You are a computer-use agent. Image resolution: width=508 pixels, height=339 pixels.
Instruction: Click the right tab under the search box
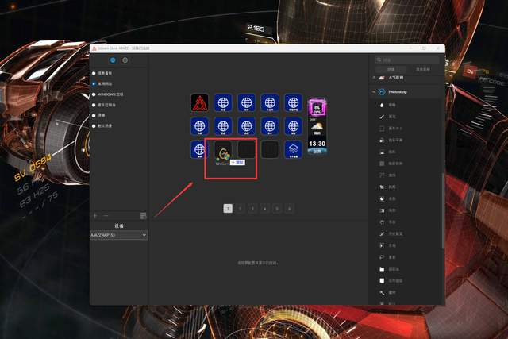tap(423, 69)
